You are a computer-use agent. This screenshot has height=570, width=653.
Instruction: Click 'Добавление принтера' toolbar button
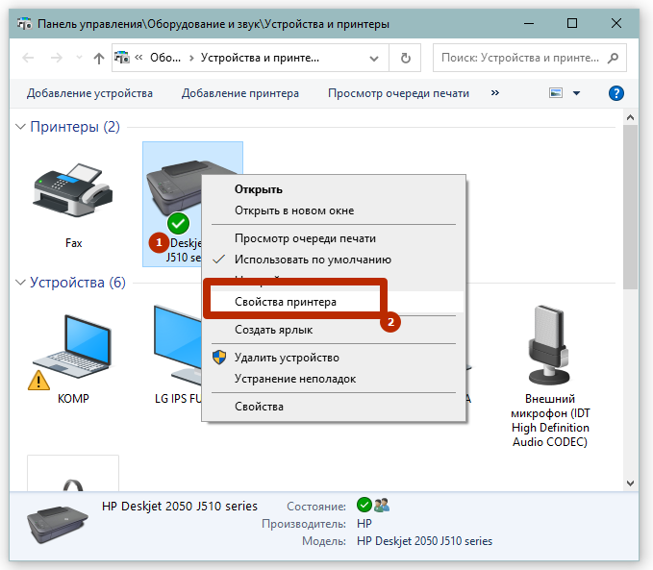click(x=239, y=93)
